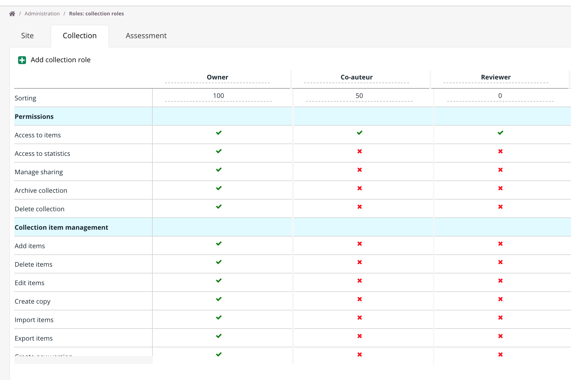571x380 pixels.
Task: Enable Import items for Co-auteur
Action: tap(359, 317)
